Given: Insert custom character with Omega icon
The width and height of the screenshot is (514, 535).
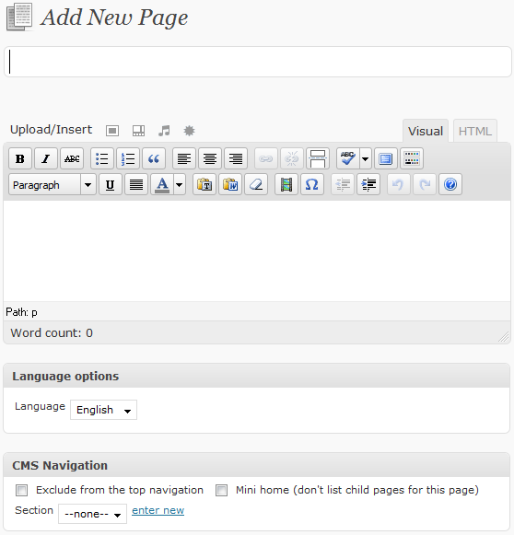Looking at the screenshot, I should click(x=312, y=184).
